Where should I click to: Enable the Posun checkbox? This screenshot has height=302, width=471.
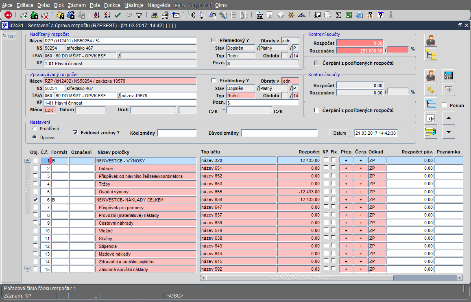(444, 105)
